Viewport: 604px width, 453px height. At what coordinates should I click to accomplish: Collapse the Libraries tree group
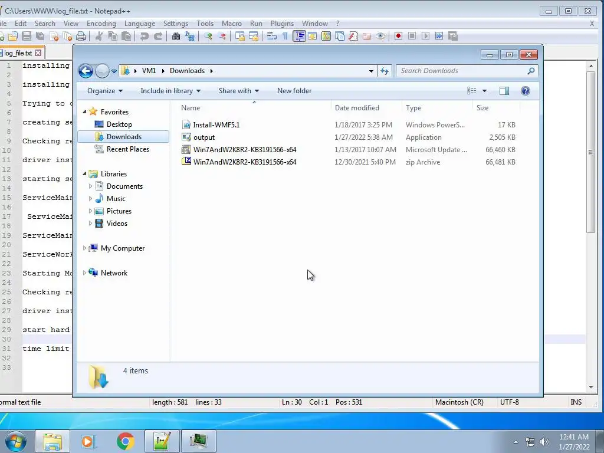click(85, 174)
